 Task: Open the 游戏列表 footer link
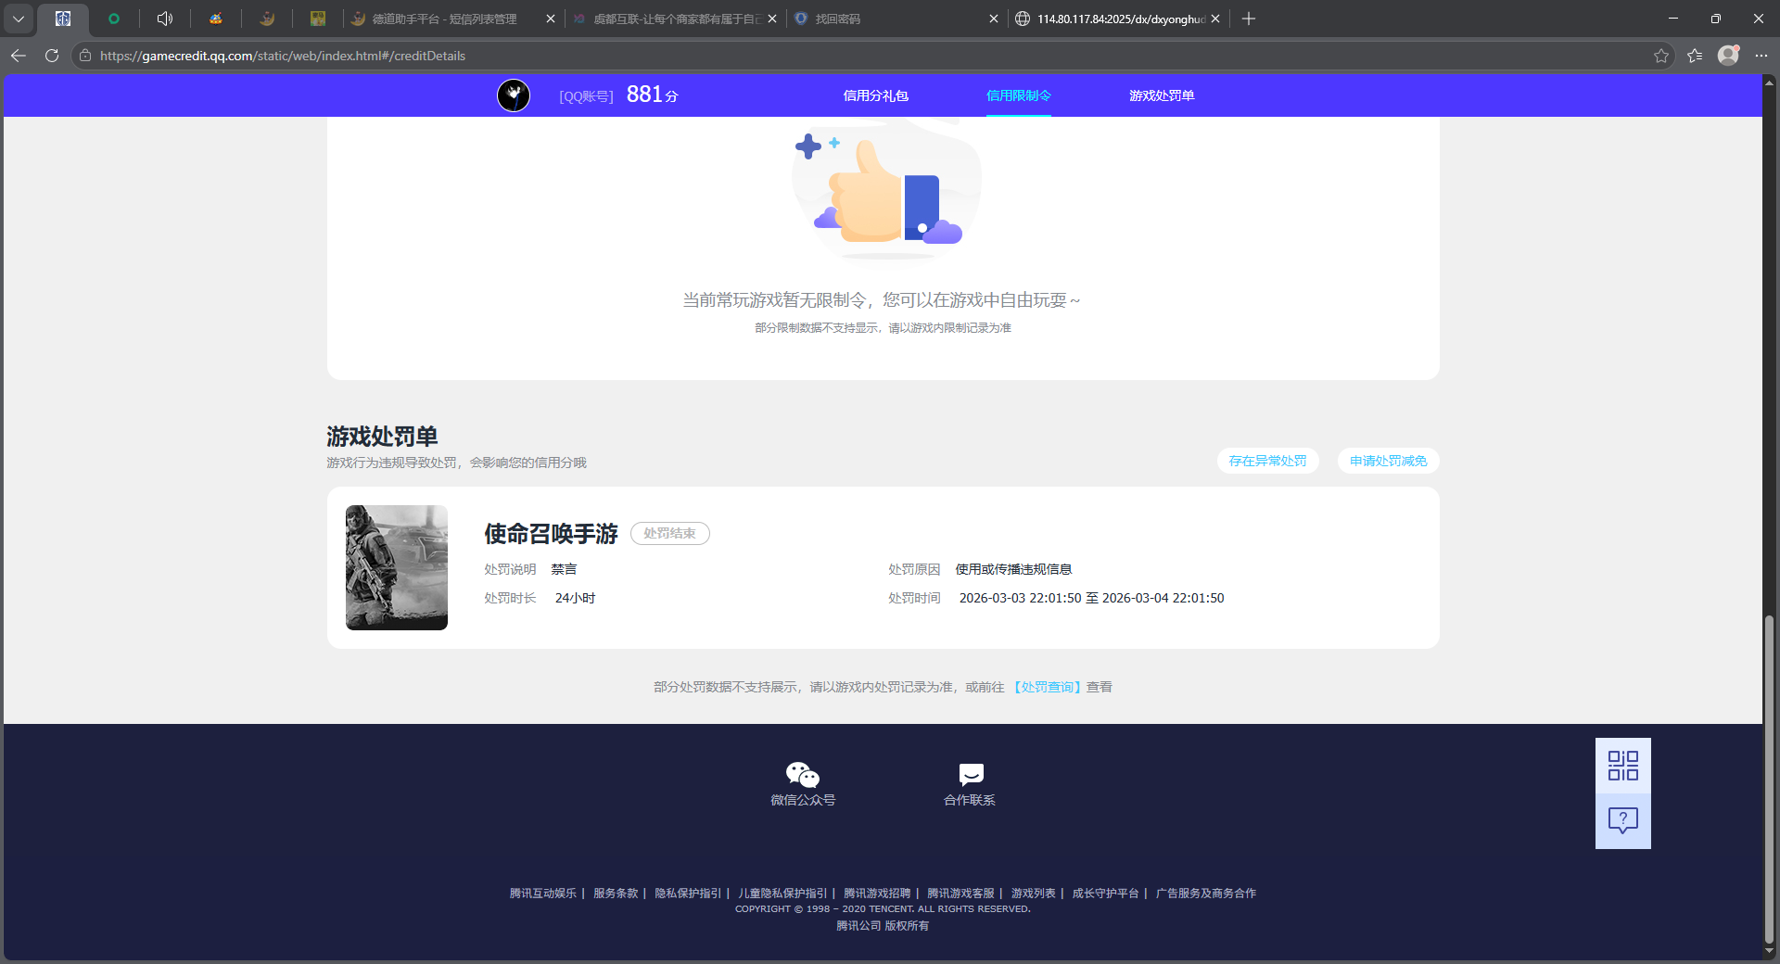(1033, 894)
